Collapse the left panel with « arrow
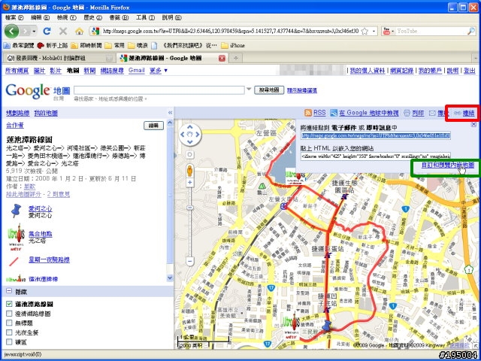The image size is (481, 361). 171,113
